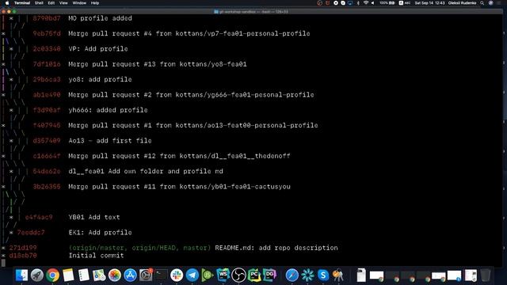Screen dimensions: 507x285
Task: Click 'Ao13 - add first file' message
Action: 110,141
